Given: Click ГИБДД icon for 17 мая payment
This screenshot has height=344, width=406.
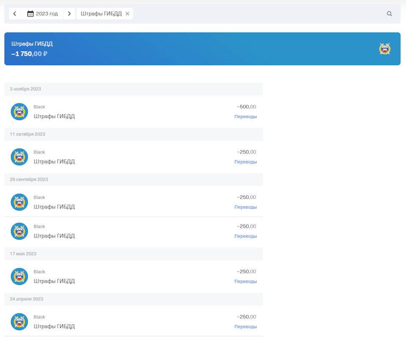Looking at the screenshot, I should [x=19, y=276].
